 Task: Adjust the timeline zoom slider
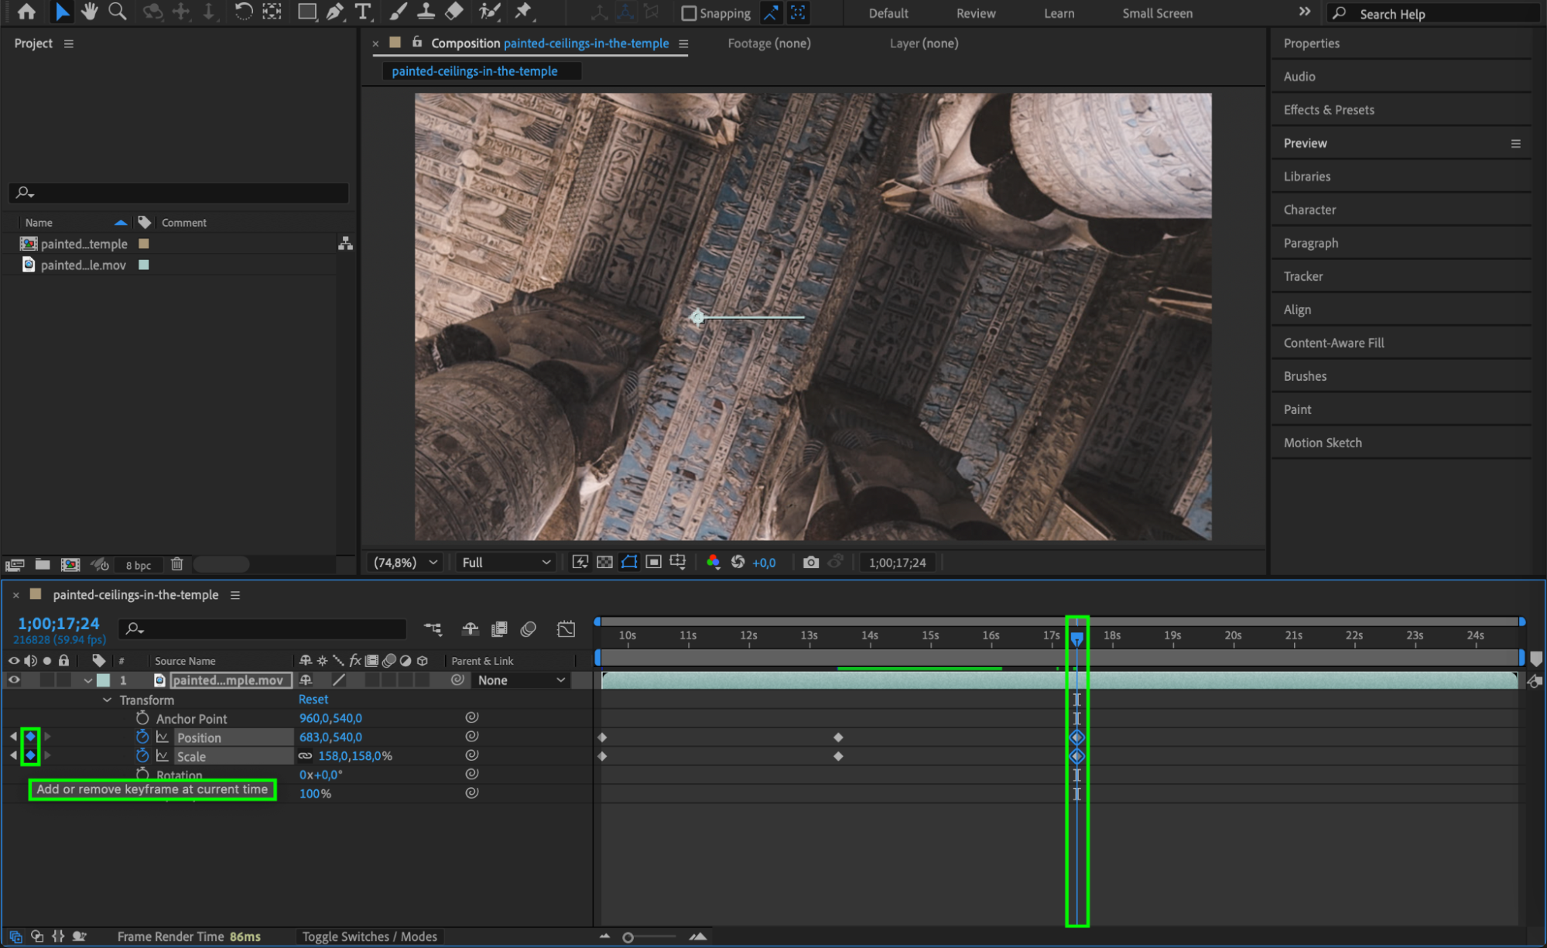[628, 937]
